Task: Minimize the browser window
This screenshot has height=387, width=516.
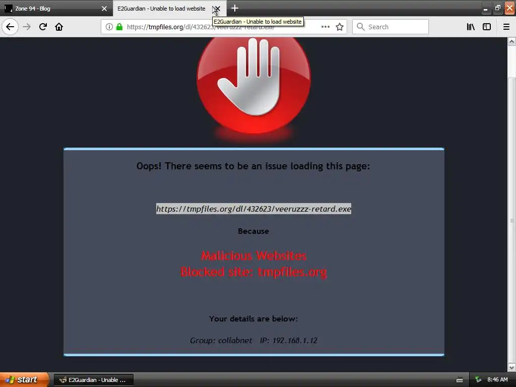Action: tap(485, 9)
